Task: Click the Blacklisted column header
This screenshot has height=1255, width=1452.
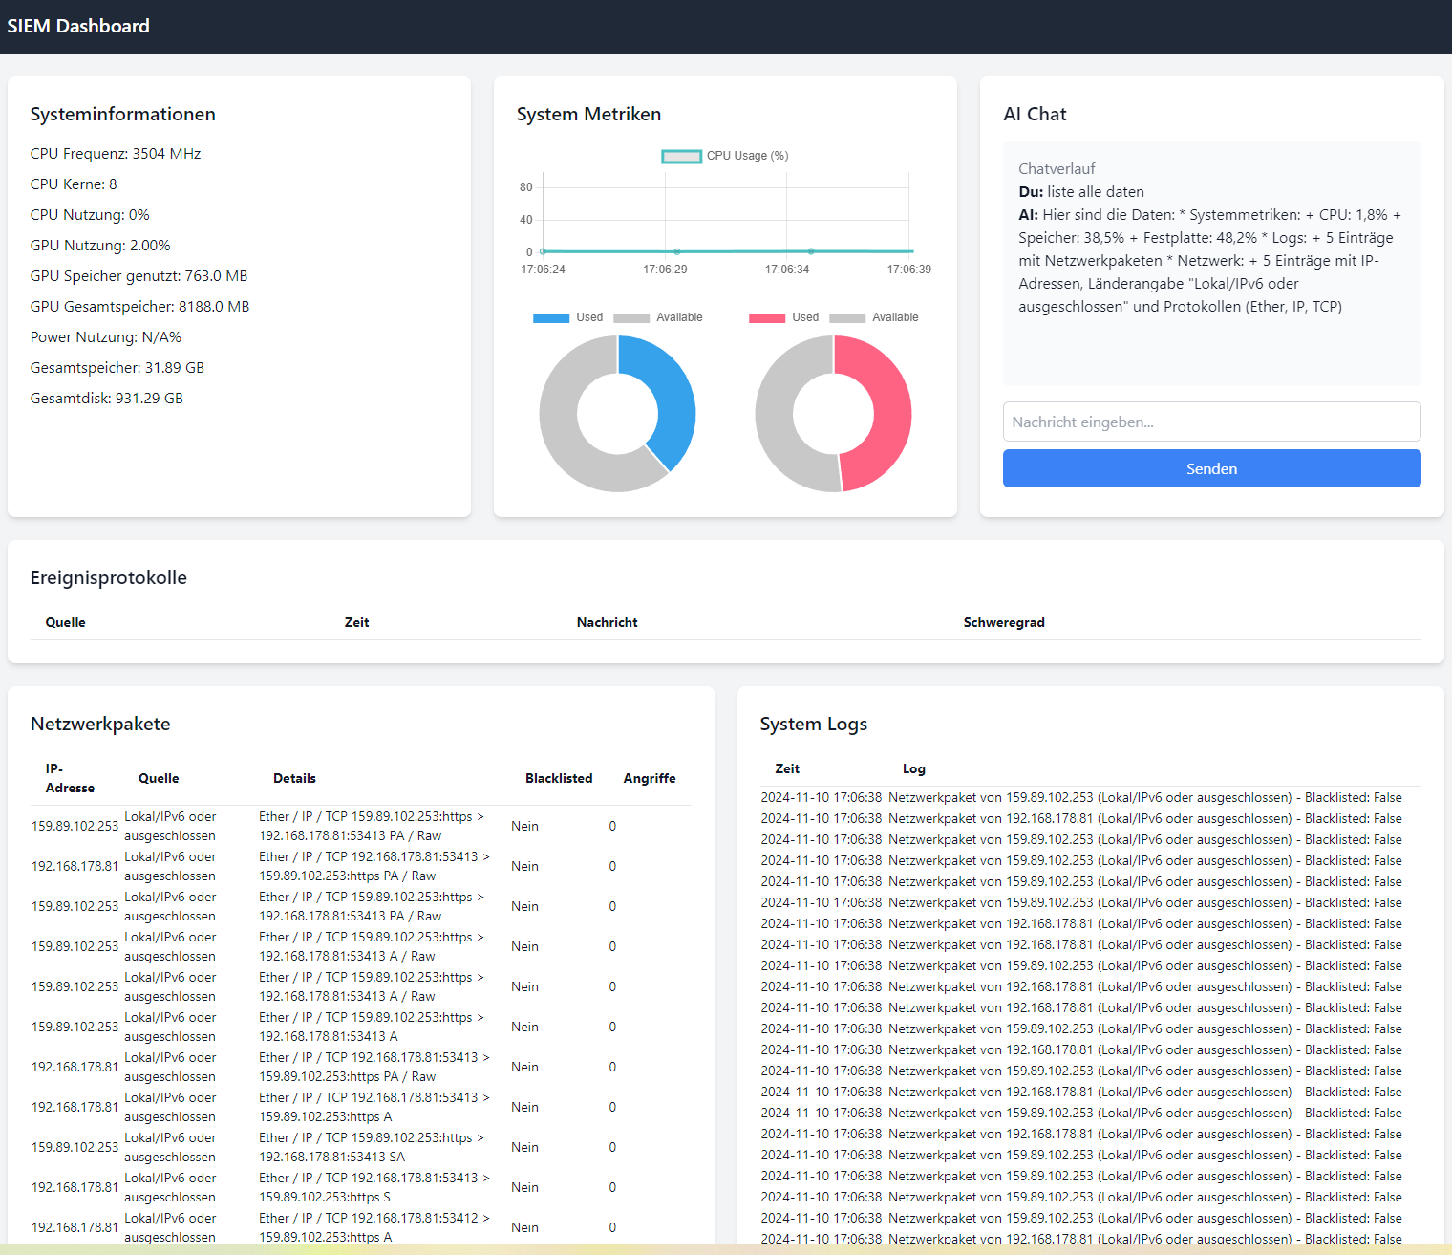Action: coord(559,778)
